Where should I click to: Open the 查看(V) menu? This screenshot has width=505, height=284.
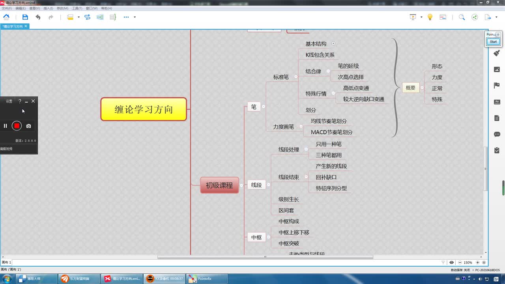coord(35,8)
